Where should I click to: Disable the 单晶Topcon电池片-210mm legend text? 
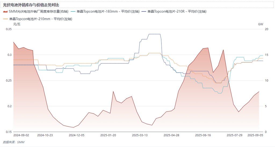pyautogui.click(x=40, y=19)
